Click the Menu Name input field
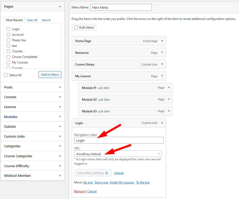The image size is (239, 199). pos(121,7)
